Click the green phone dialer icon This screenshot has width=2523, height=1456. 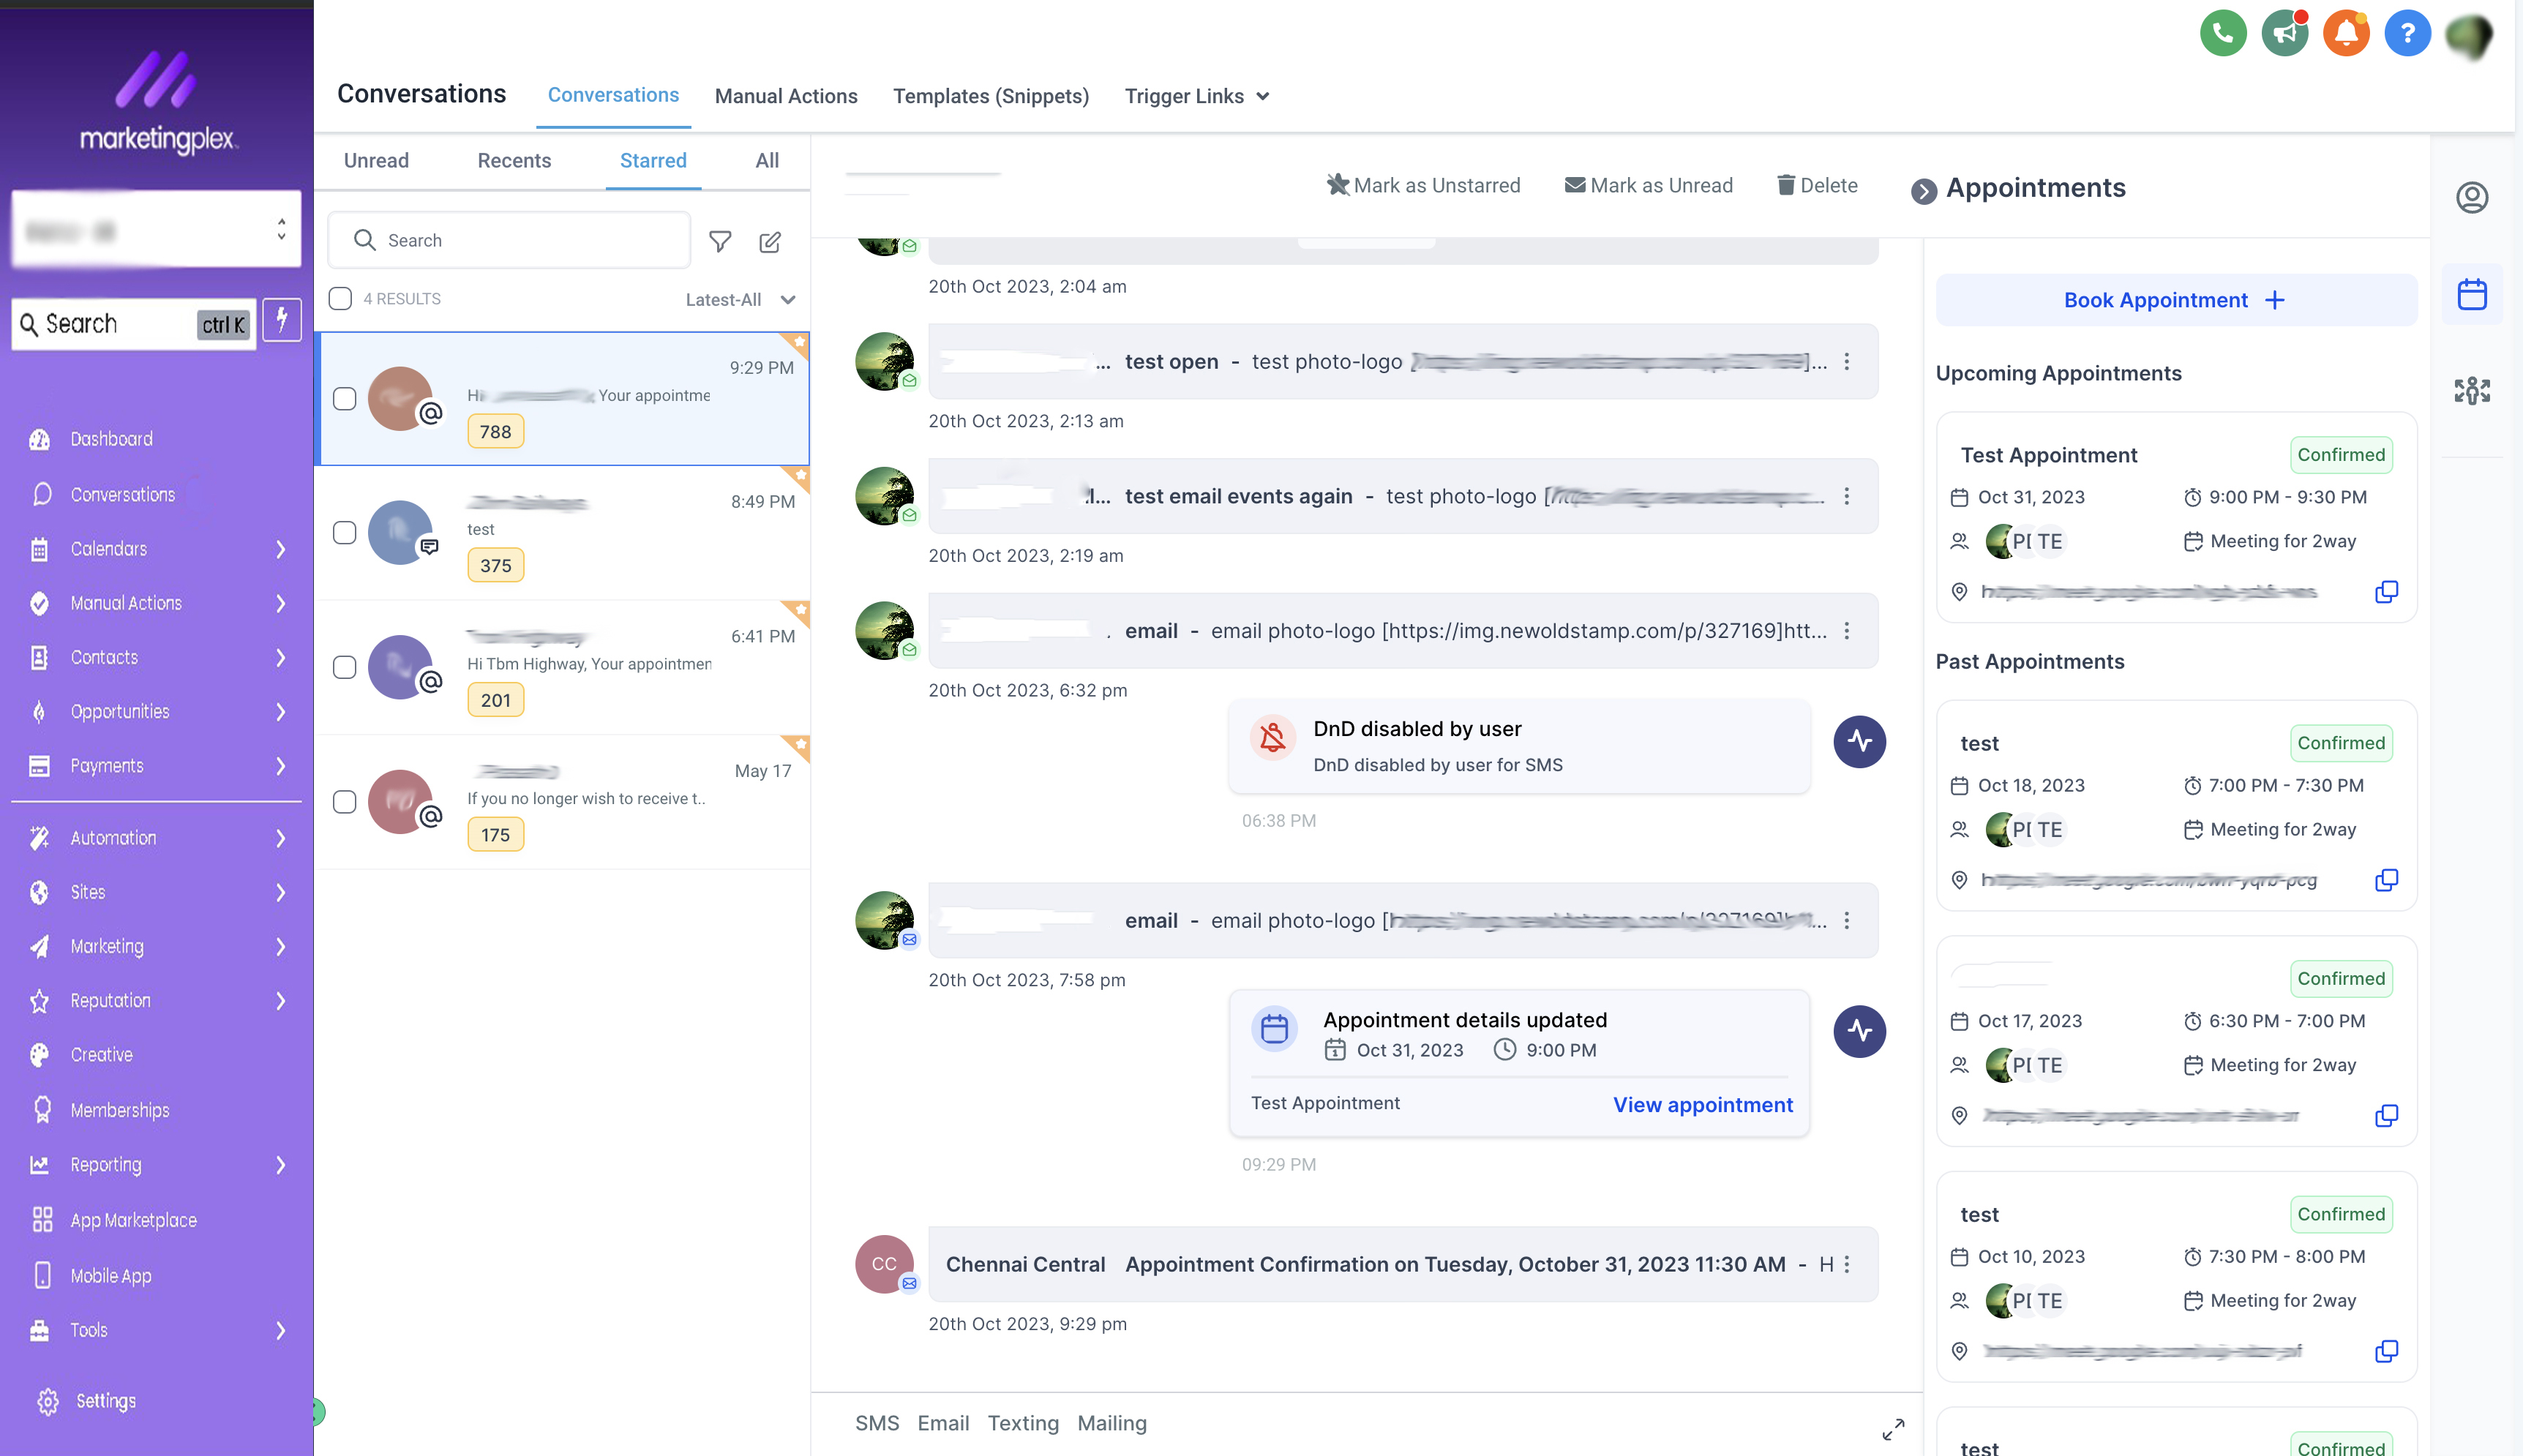click(x=2222, y=34)
